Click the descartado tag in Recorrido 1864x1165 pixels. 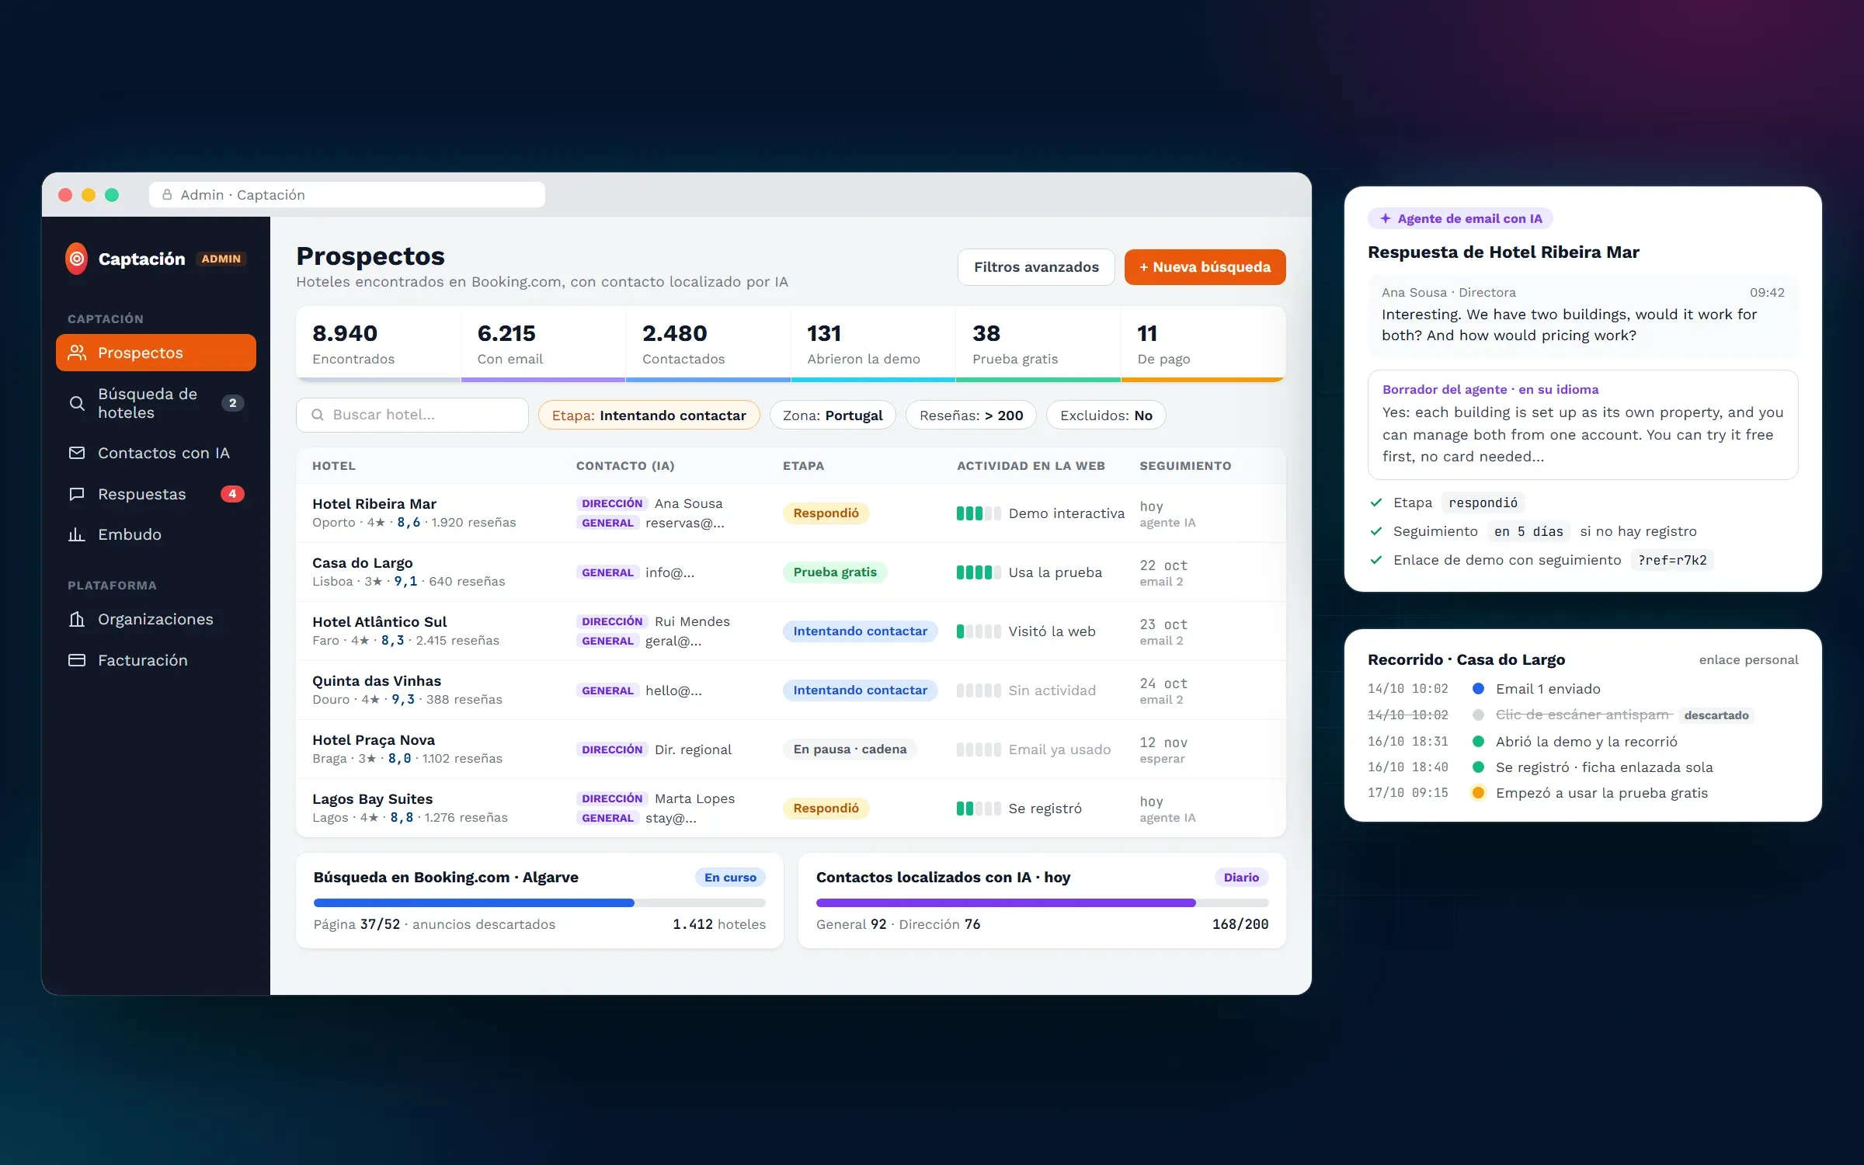[x=1716, y=715]
